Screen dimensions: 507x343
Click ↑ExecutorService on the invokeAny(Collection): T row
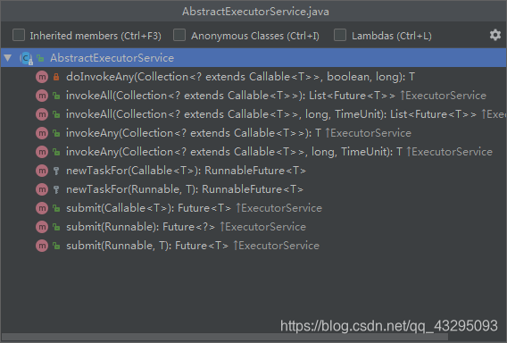369,133
